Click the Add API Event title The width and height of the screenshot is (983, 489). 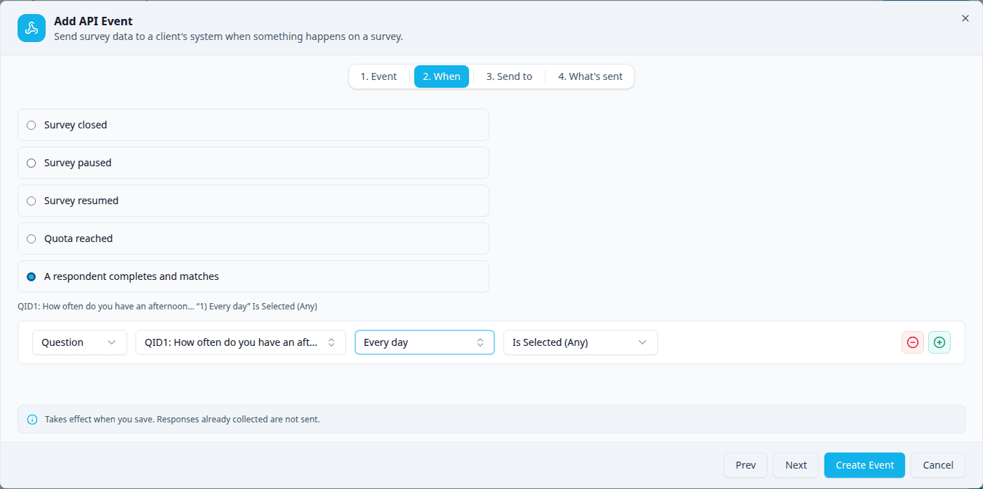(x=93, y=21)
